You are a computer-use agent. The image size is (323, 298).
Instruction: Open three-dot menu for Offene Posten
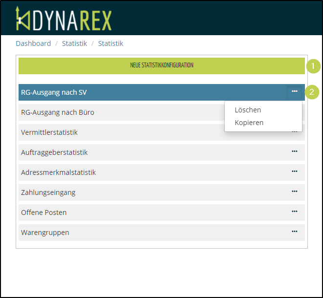coord(294,212)
